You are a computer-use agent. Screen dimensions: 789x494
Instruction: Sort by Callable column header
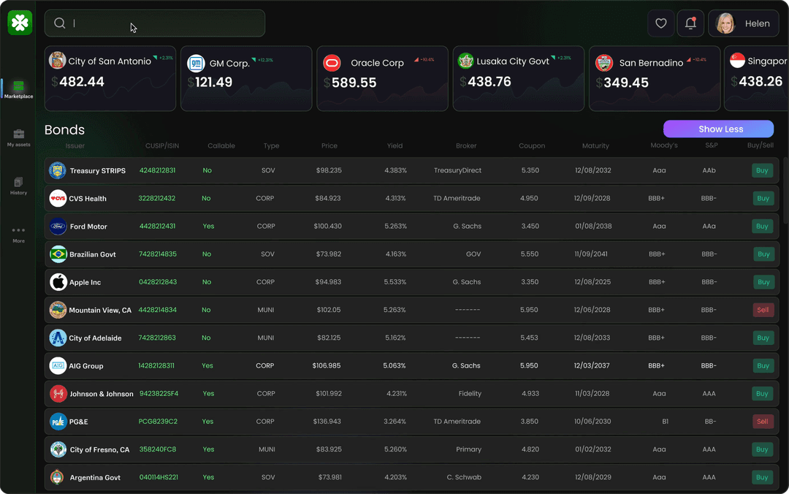coord(221,145)
